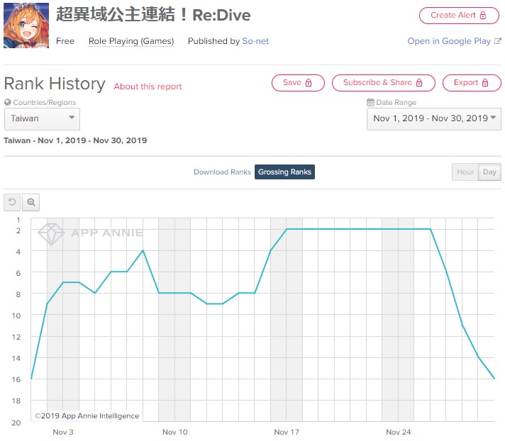Click the lock icon on Subscribe & Share
This screenshot has height=441, width=505.
[x=419, y=83]
